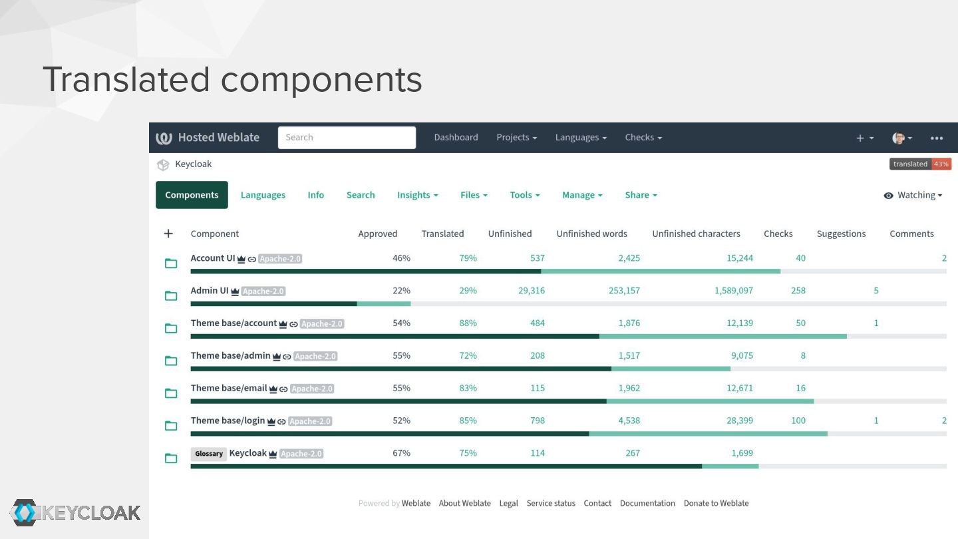Viewport: 958px width, 539px height.
Task: Open the Legal footer link
Action: (509, 504)
